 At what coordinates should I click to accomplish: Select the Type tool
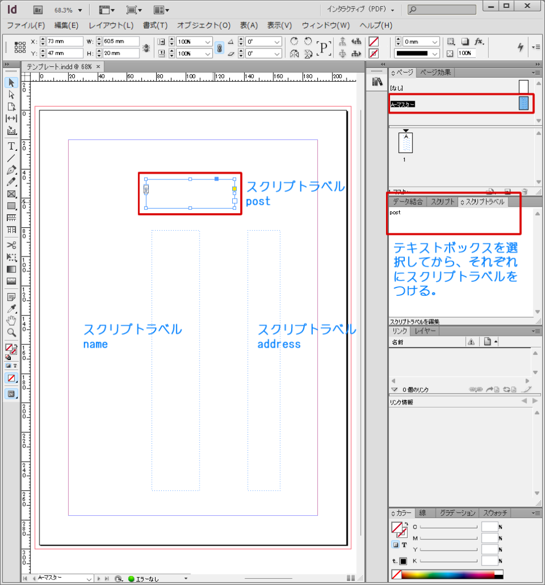11,146
